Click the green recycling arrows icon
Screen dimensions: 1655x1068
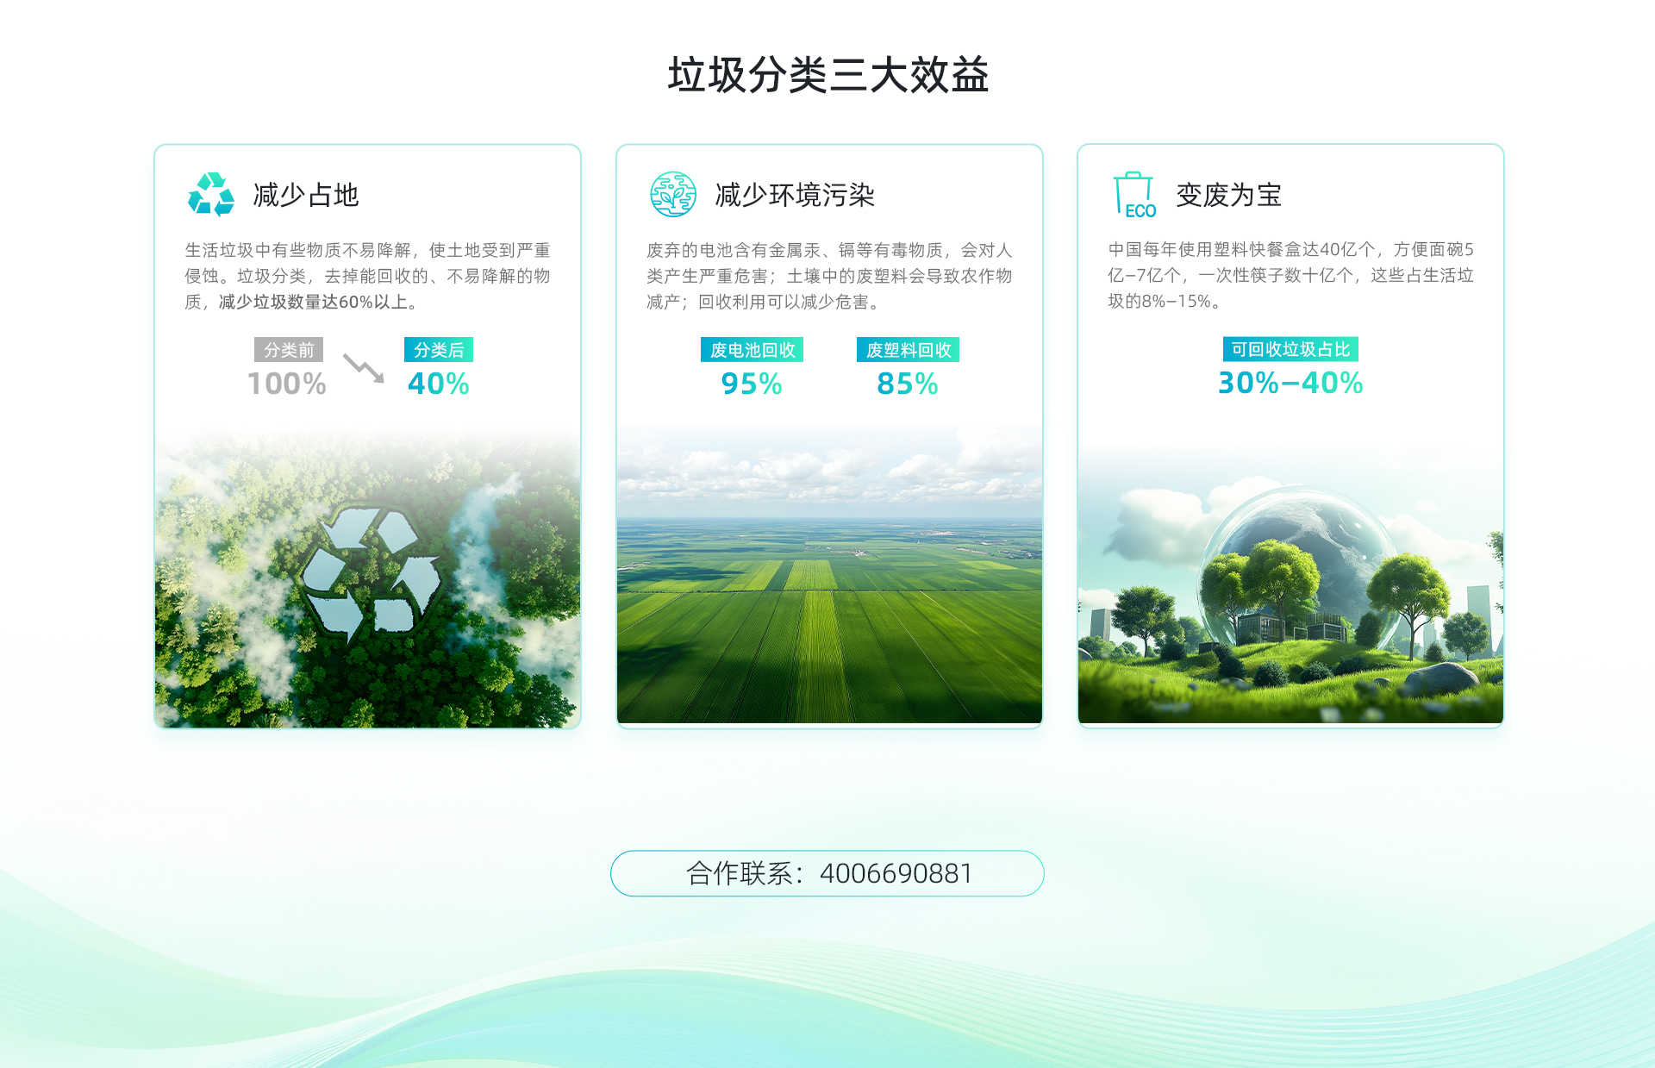pos(211,194)
